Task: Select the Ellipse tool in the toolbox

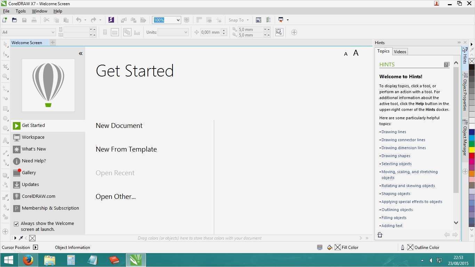Action: click(6, 119)
